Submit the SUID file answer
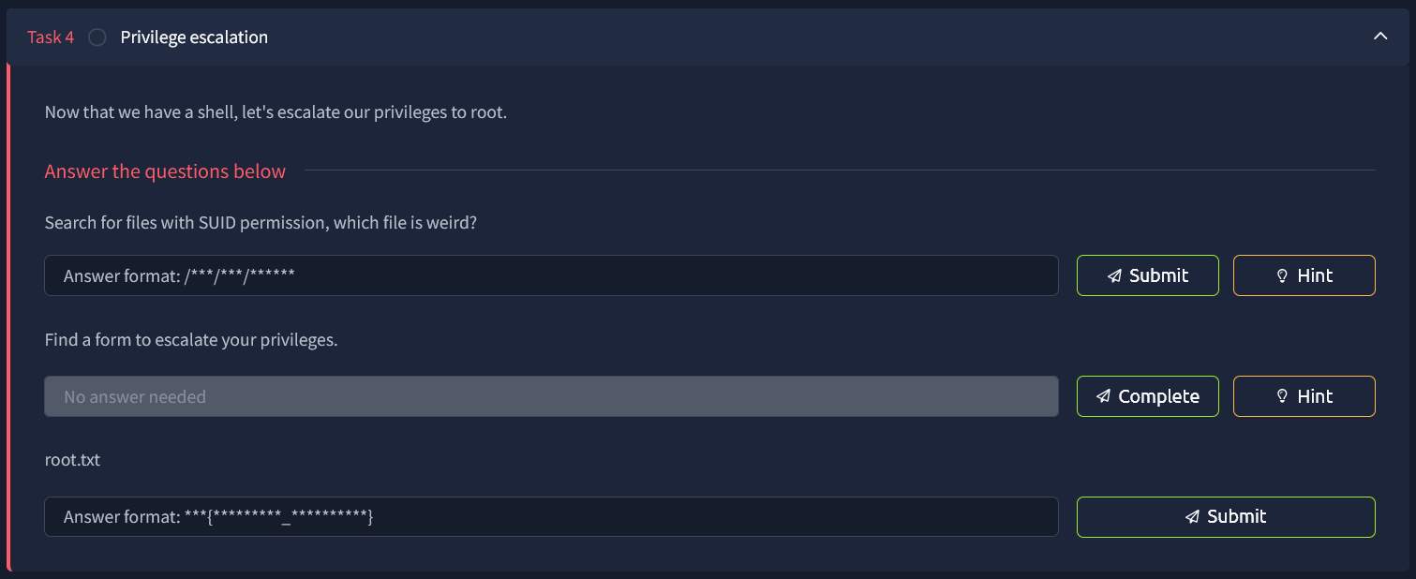The width and height of the screenshot is (1416, 579). point(1147,275)
